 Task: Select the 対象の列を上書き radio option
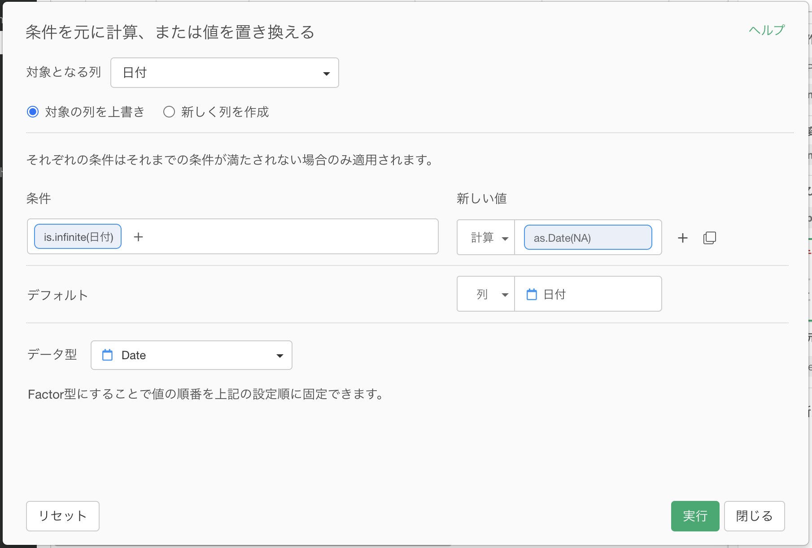coord(33,112)
